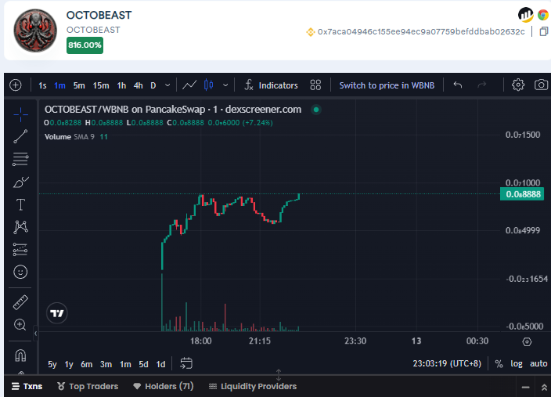Select the 1s timeframe
This screenshot has height=397, width=551.
pyautogui.click(x=42, y=85)
